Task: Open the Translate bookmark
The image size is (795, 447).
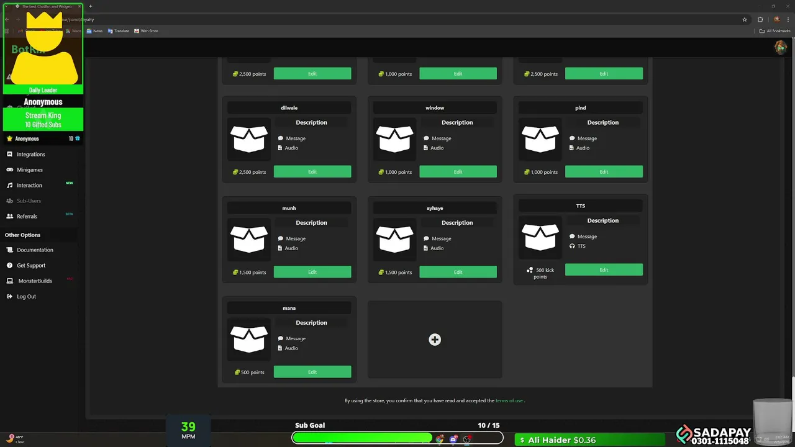Action: 119,30
